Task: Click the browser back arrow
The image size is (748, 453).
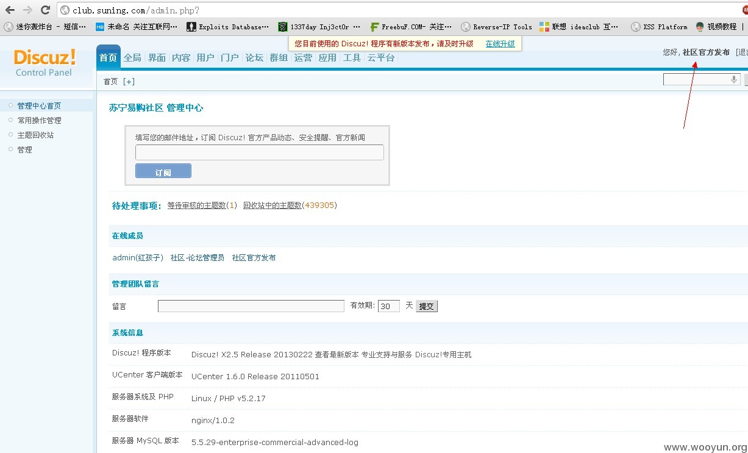Action: 10,10
